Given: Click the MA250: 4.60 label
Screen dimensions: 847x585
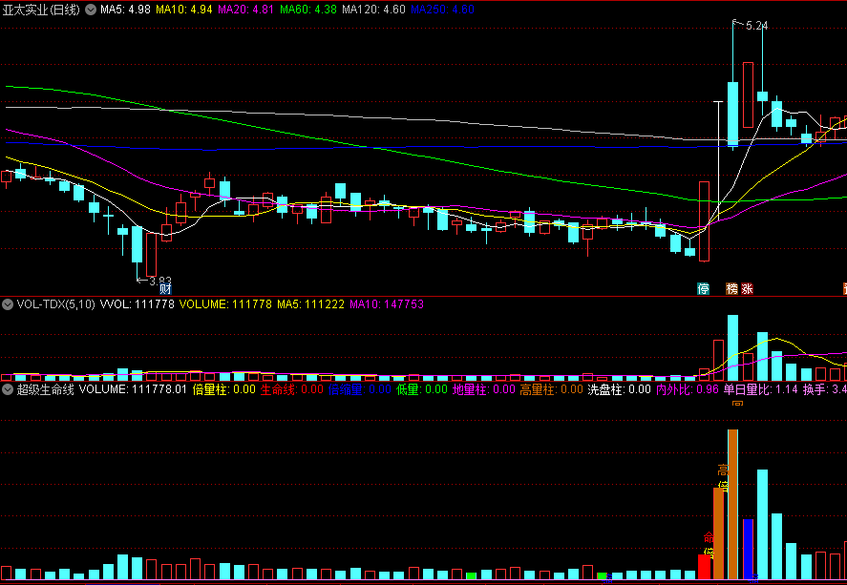Looking at the screenshot, I should (x=442, y=10).
